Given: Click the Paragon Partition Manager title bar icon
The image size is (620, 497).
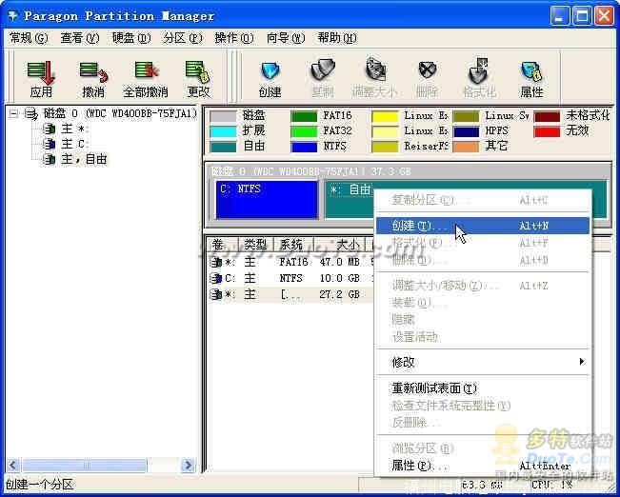Looking at the screenshot, I should (x=12, y=16).
